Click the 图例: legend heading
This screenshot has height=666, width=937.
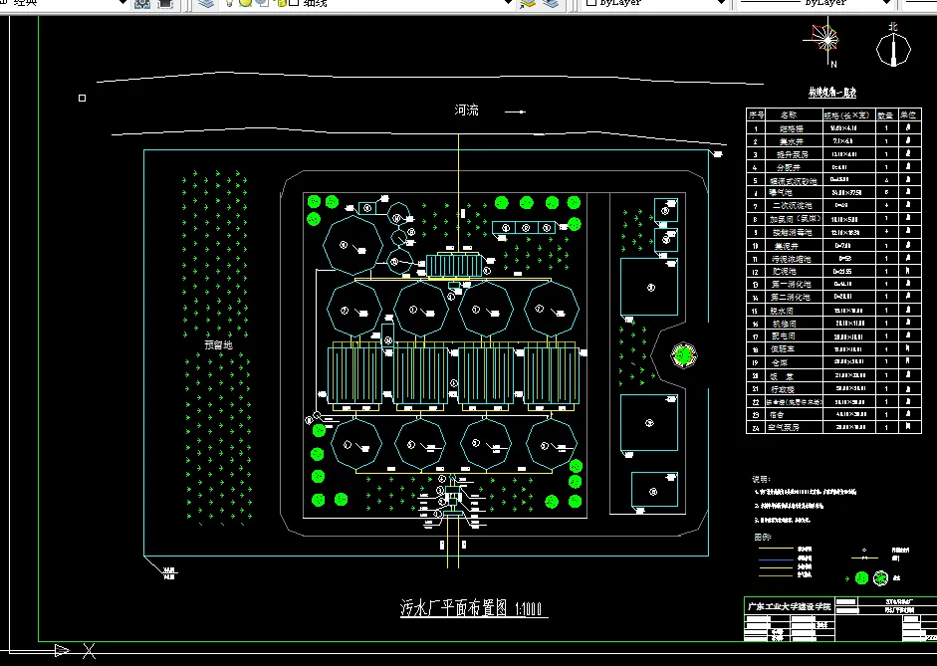click(763, 537)
